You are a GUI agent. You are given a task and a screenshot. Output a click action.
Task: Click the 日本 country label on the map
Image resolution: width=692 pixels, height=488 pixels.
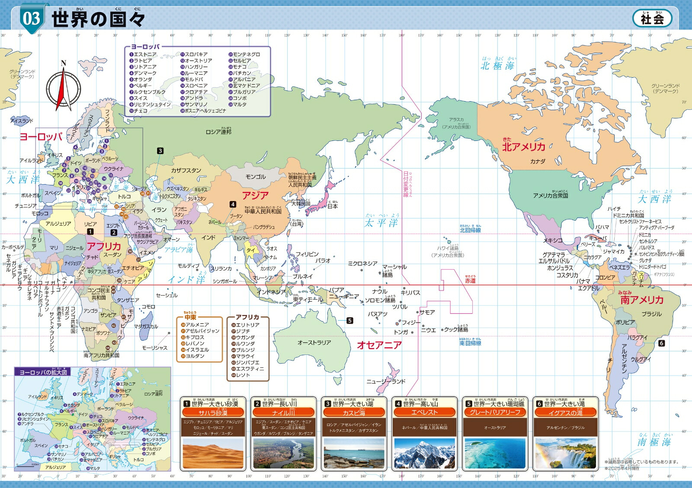coord(332,207)
